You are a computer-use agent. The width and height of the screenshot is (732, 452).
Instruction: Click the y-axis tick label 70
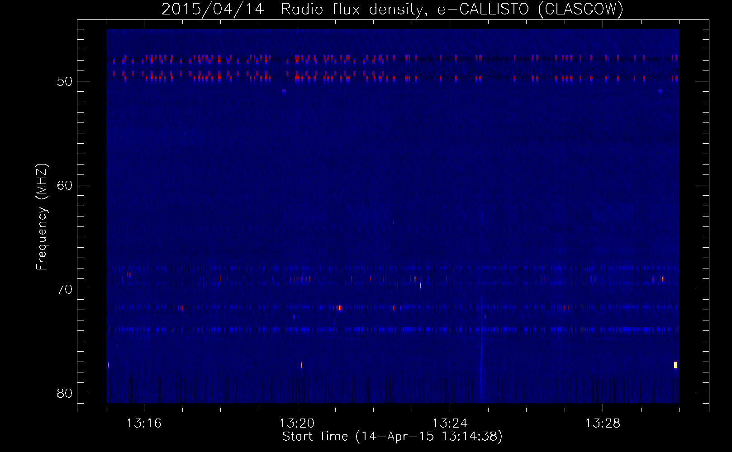(x=65, y=289)
